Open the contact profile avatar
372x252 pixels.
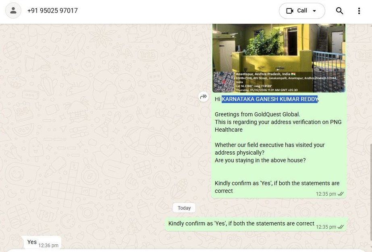(x=13, y=10)
